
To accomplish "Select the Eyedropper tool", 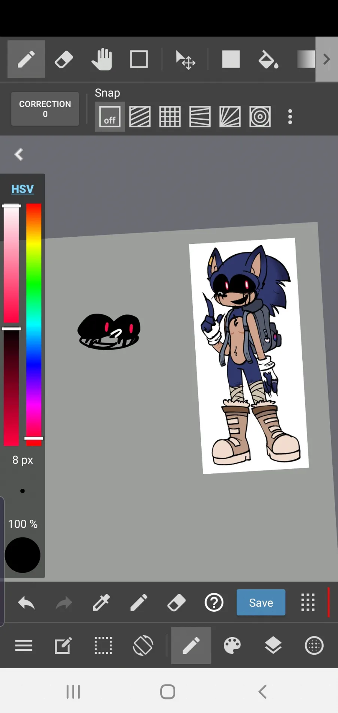I will point(101,603).
